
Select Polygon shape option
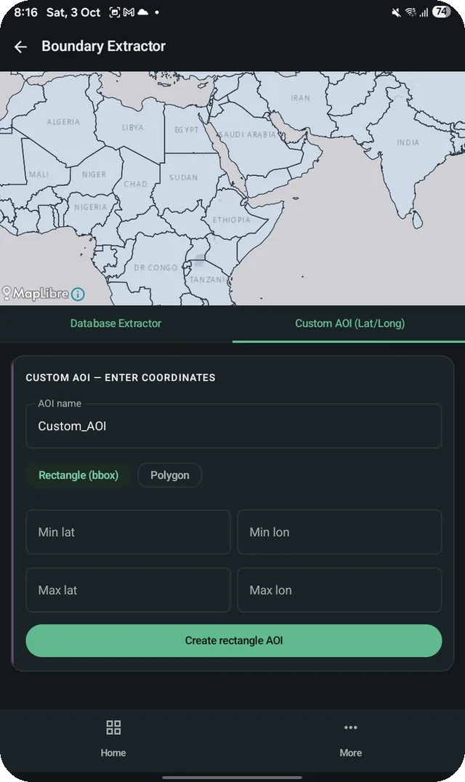(170, 475)
